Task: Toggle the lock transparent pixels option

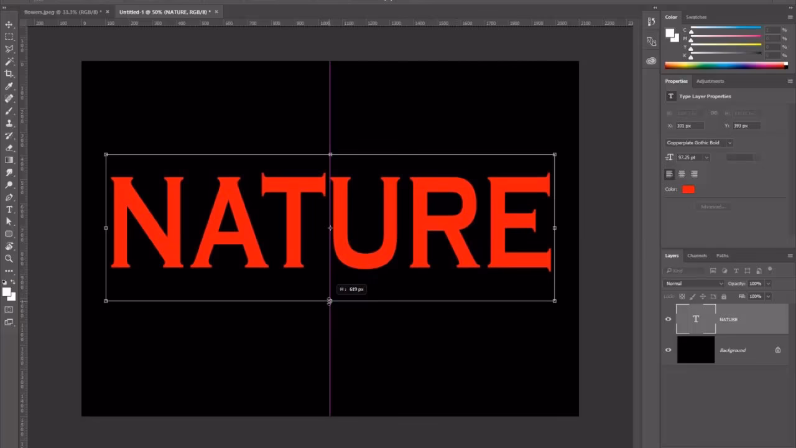Action: point(682,296)
